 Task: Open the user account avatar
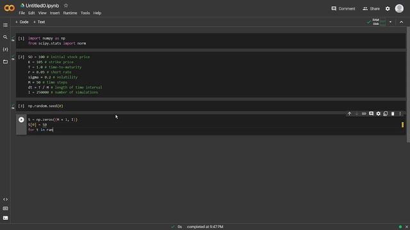coord(399,8)
